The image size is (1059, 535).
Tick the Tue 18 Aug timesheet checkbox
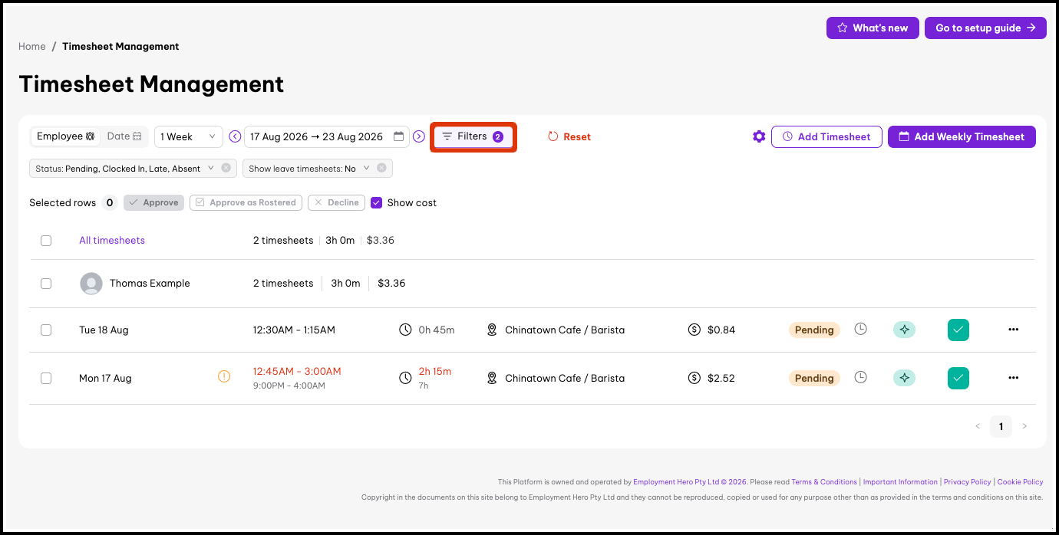click(x=46, y=330)
